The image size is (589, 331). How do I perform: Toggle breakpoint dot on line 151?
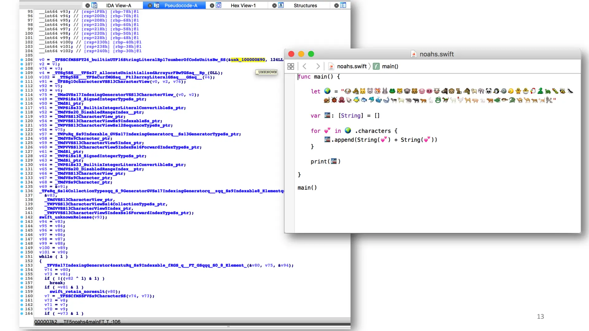point(22,257)
